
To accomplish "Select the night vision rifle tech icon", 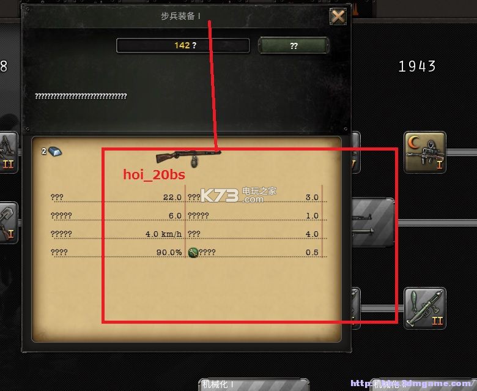I will [x=425, y=152].
